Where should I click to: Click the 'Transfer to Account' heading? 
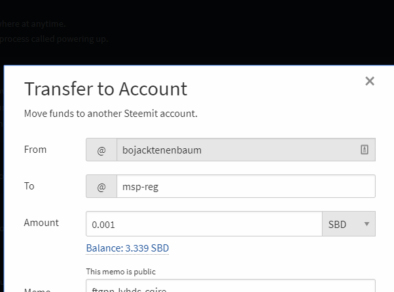(x=105, y=89)
